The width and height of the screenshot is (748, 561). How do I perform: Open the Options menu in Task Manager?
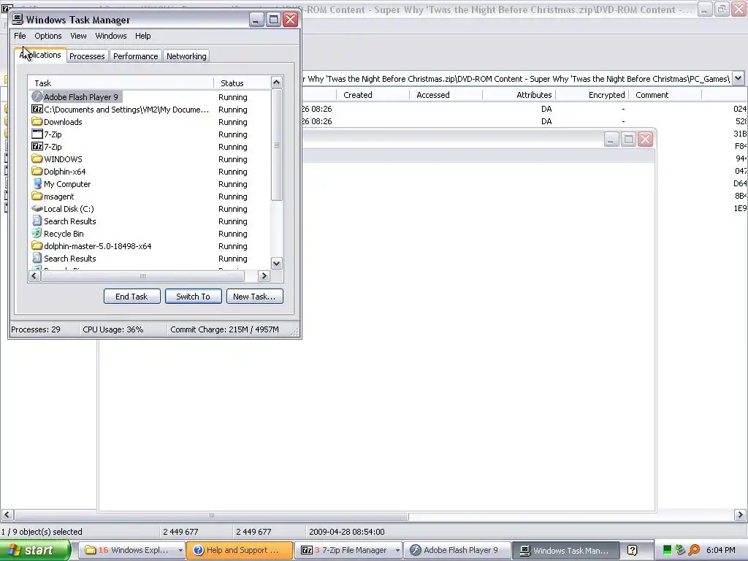47,36
